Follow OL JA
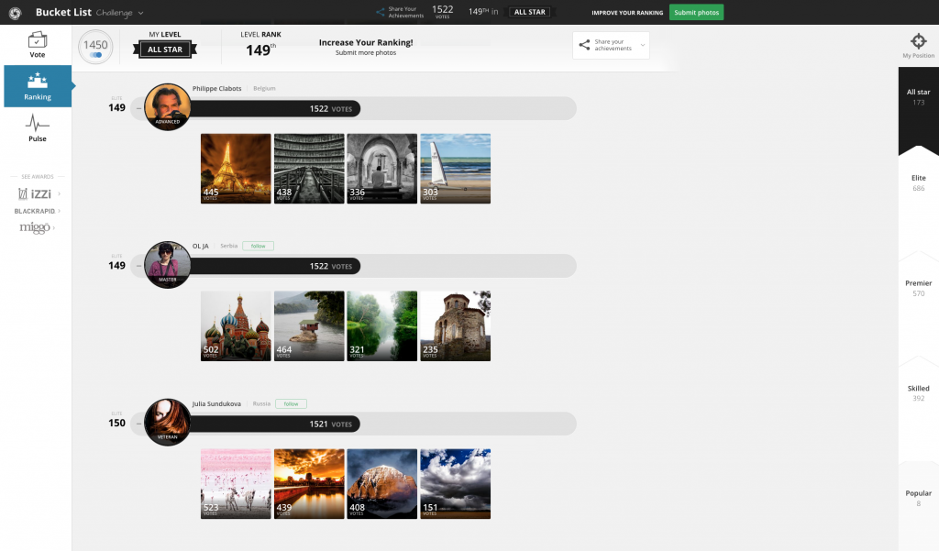939x551 pixels. tap(258, 246)
